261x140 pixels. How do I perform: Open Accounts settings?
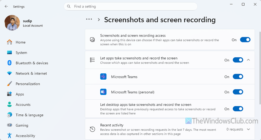23,105
